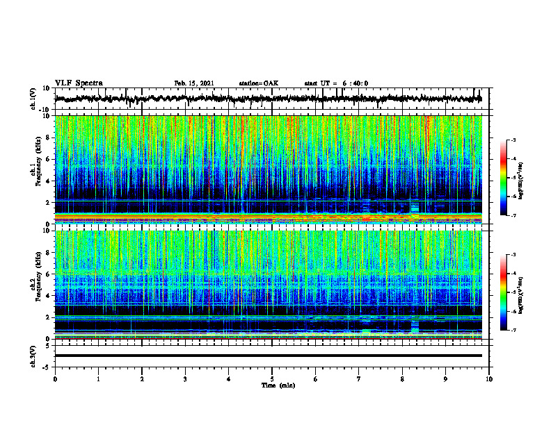
Task: Click the "4" tick on the time axis
Action: coord(229,379)
